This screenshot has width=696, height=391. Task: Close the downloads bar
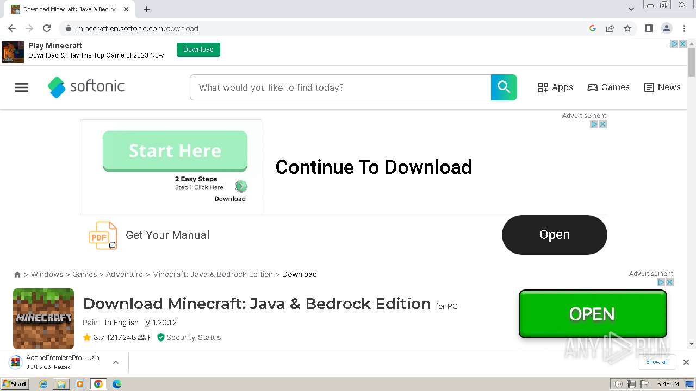pos(686,362)
